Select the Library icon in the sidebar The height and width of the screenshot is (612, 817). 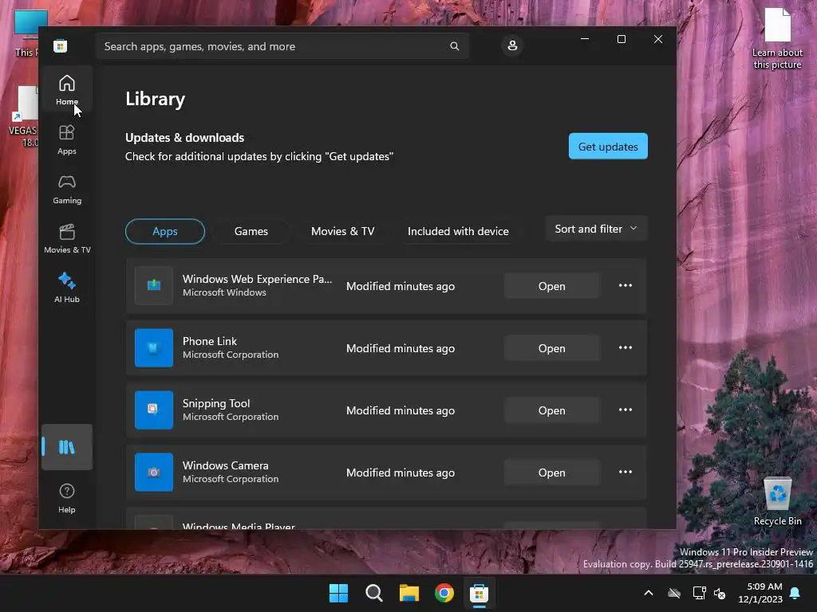pyautogui.click(x=67, y=447)
